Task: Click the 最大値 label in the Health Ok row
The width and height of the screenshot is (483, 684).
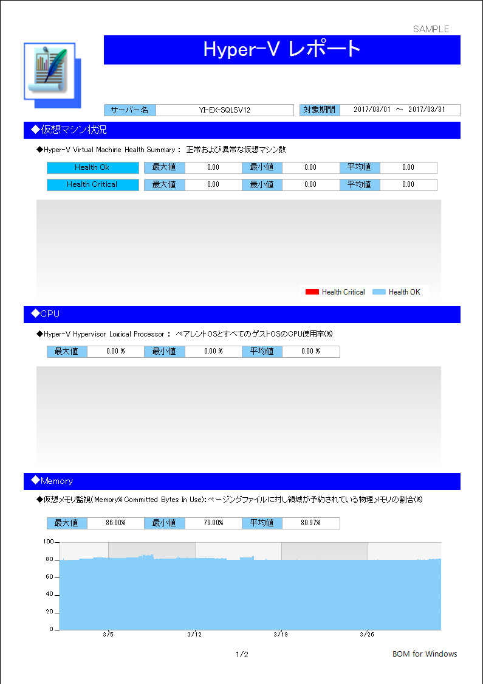Action: point(164,167)
